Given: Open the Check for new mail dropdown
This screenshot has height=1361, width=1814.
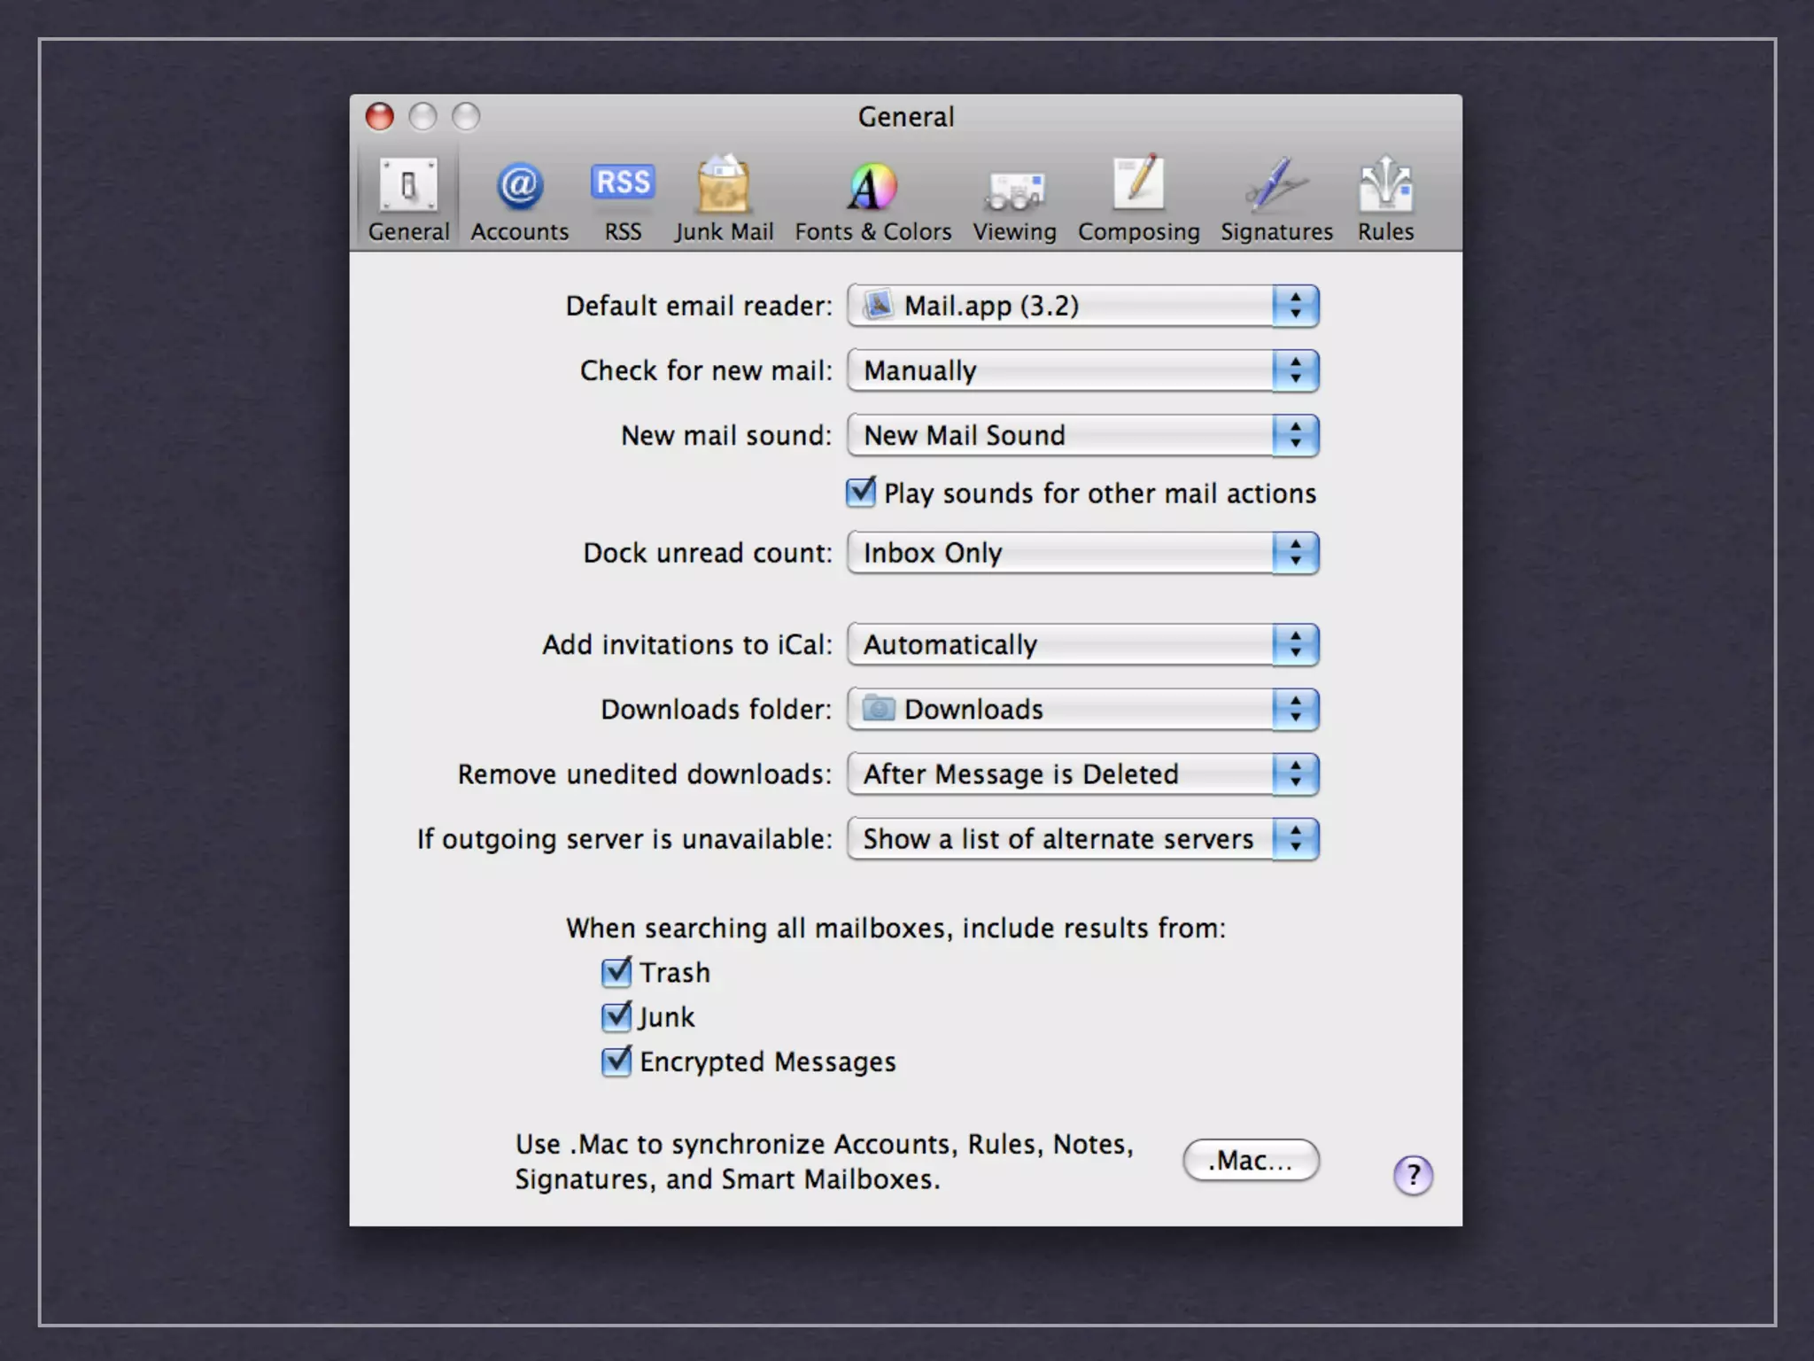Looking at the screenshot, I should point(1082,370).
